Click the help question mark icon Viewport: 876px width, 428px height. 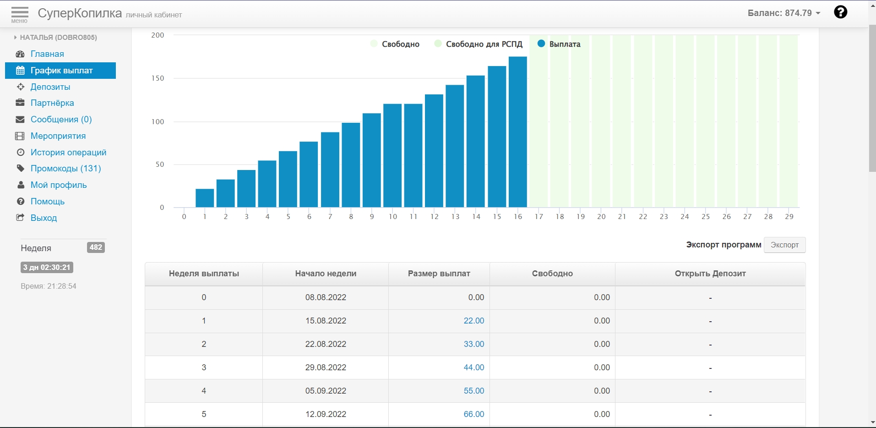point(840,12)
